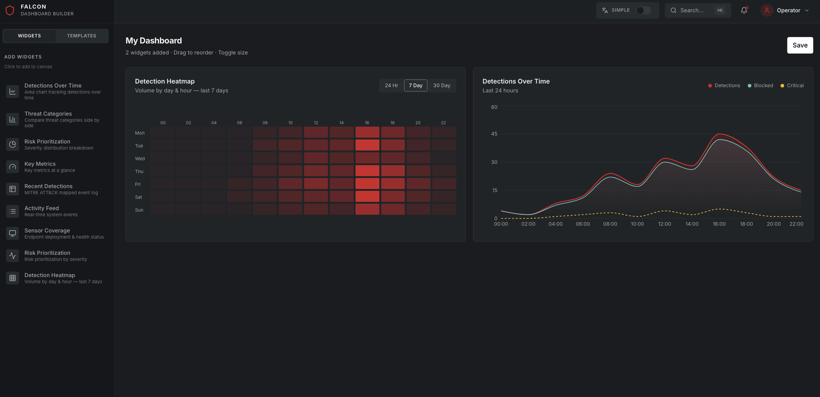Viewport: 820px width, 397px height.
Task: Expand the Operator user menu chevron
Action: (x=807, y=10)
